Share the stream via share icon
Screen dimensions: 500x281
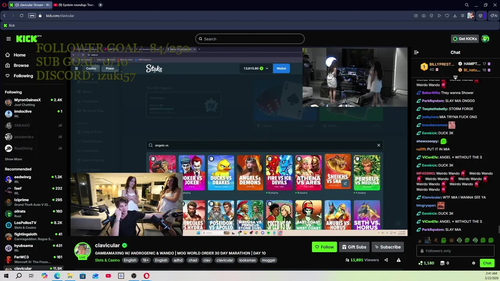386,260
